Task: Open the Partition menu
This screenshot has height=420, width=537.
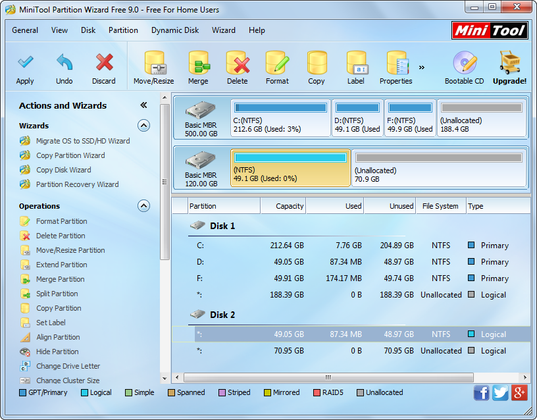Action: pyautogui.click(x=123, y=30)
